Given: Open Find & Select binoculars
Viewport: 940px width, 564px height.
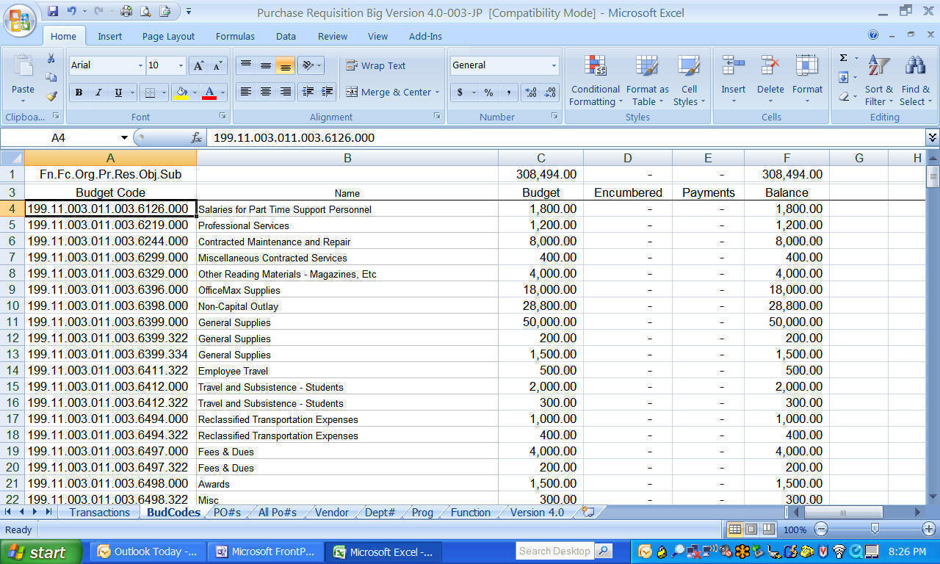Looking at the screenshot, I should tap(915, 80).
